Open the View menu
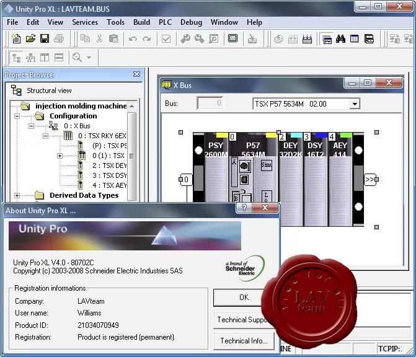Image resolution: width=416 pixels, height=357 pixels. (x=55, y=22)
